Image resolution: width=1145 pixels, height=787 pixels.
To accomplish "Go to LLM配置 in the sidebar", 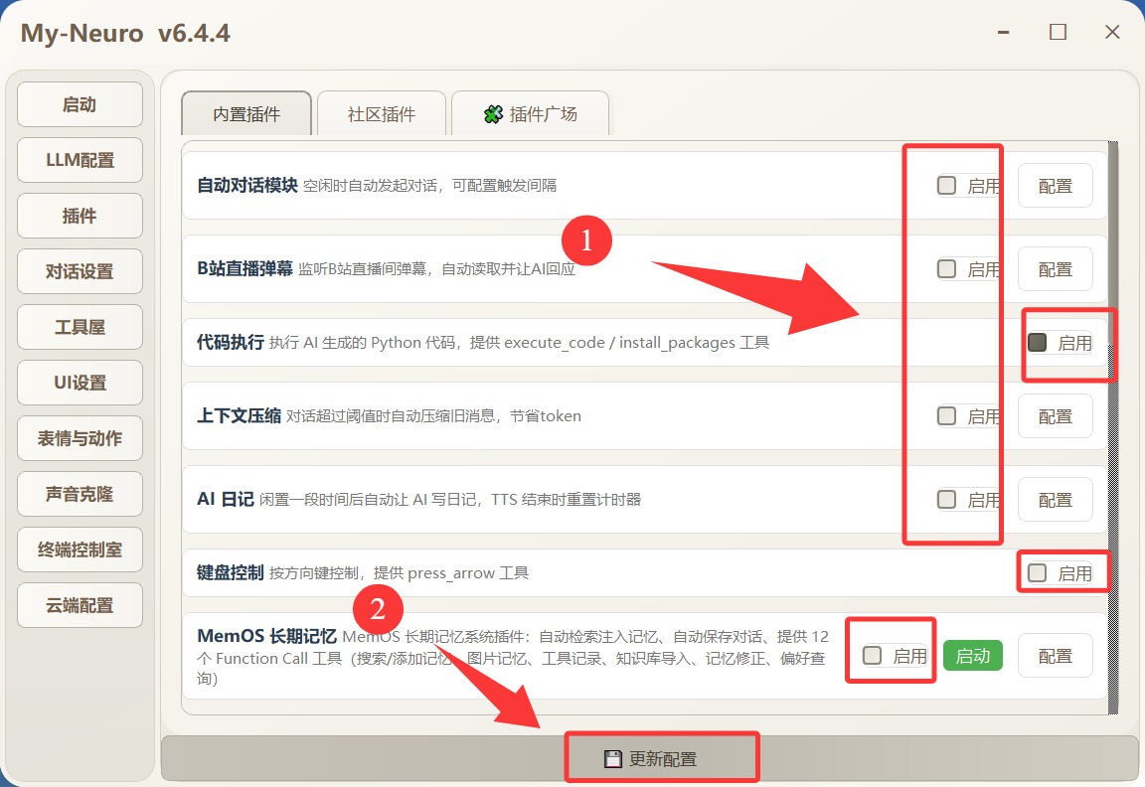I will (80, 160).
